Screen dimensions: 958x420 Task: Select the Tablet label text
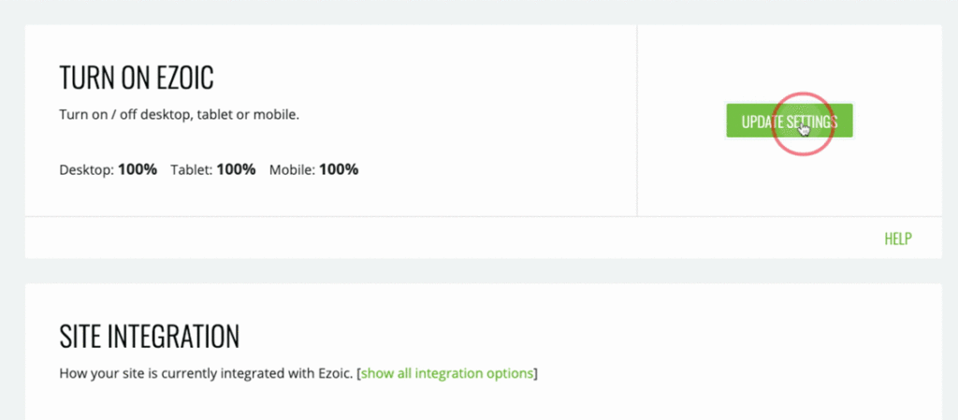pyautogui.click(x=192, y=170)
